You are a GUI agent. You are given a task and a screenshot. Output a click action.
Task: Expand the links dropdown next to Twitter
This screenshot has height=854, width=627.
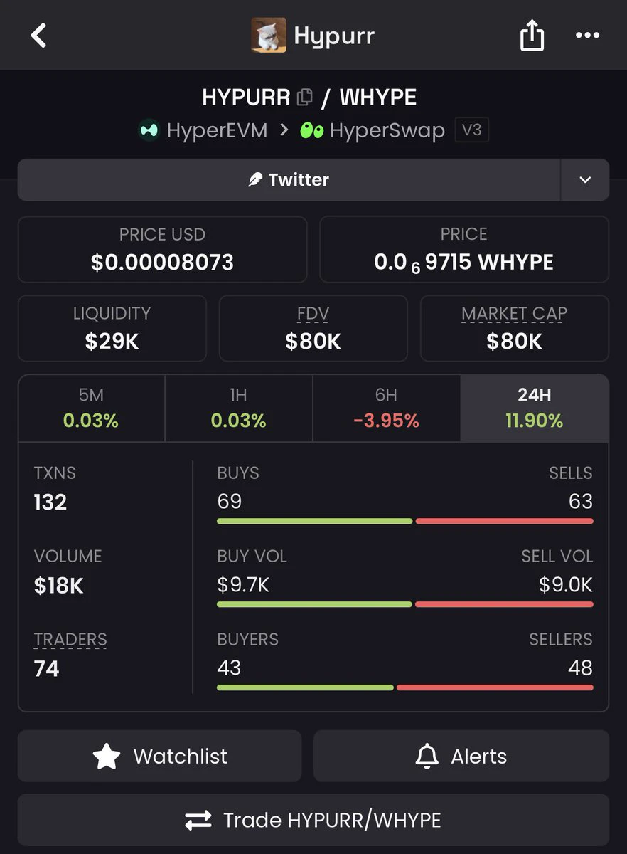coord(585,179)
